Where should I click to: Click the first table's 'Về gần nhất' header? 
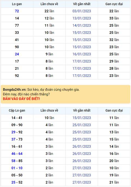pos(82,4)
